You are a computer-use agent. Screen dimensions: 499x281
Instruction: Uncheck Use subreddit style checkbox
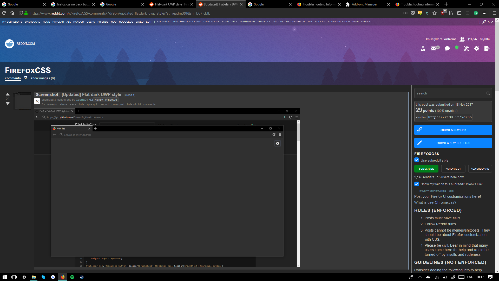point(417,160)
